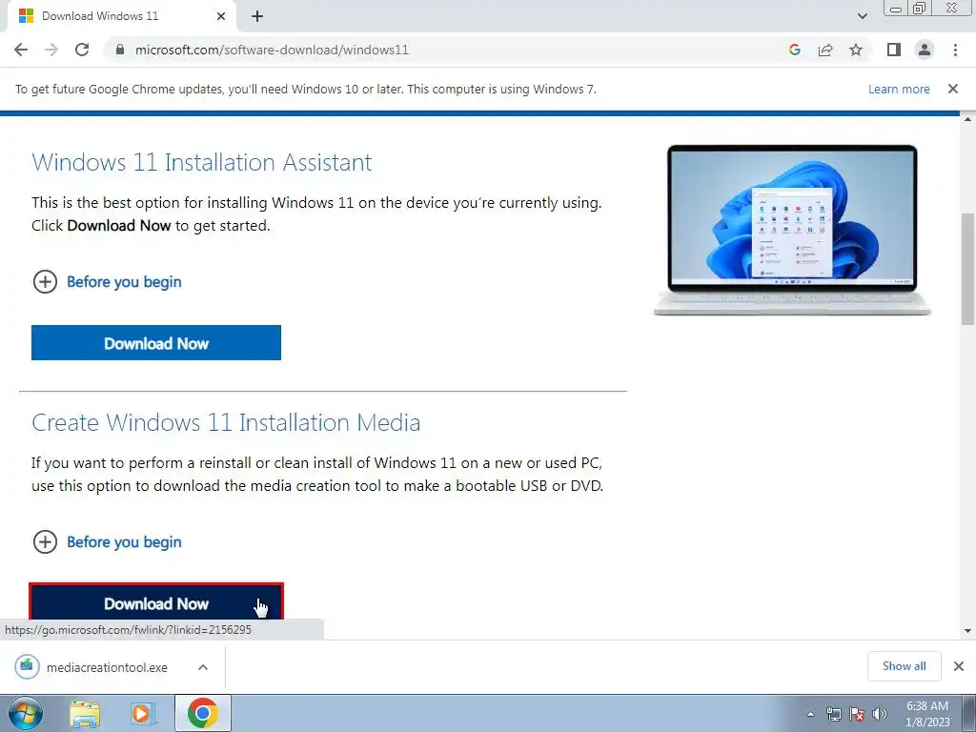Click Download Now for Installation Assistant

tap(156, 342)
